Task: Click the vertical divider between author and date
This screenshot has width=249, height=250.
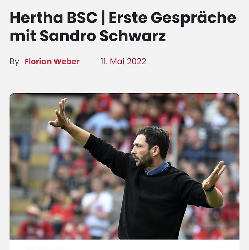Action: (x=90, y=61)
